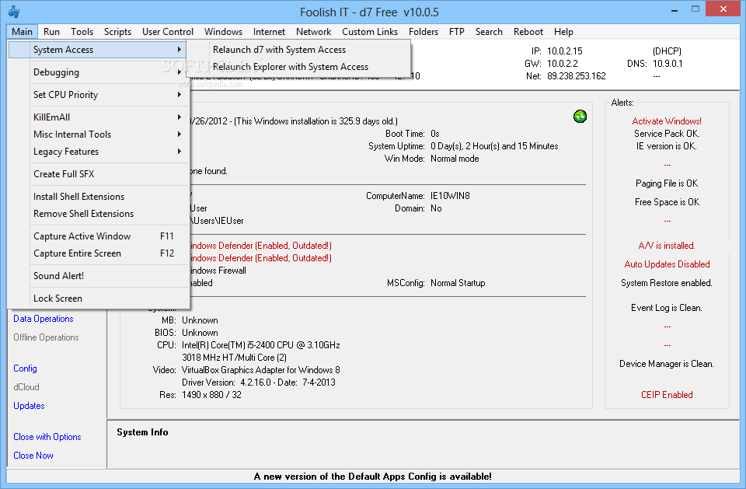The image size is (746, 489).
Task: Open the Reboot menu
Action: click(x=528, y=31)
